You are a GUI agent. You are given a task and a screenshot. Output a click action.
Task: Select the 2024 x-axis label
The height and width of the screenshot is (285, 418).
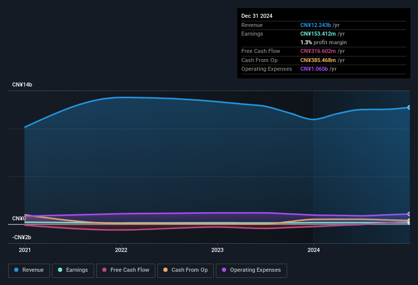(x=314, y=250)
